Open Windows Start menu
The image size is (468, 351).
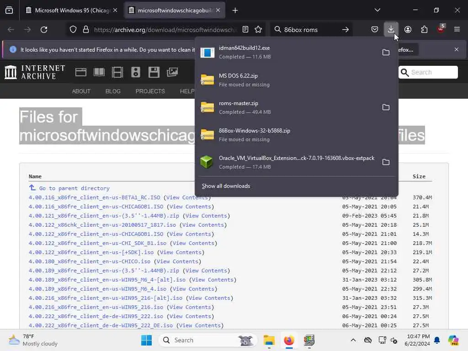146,340
